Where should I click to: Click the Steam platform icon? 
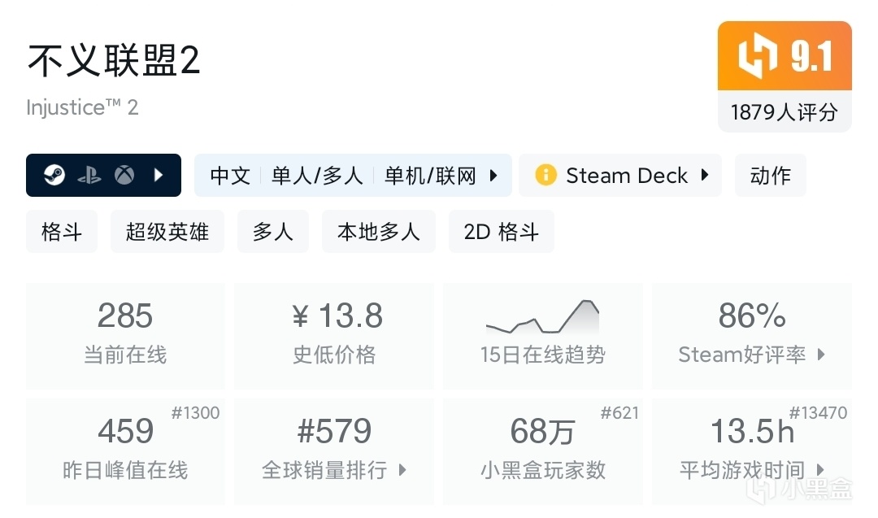coord(54,175)
